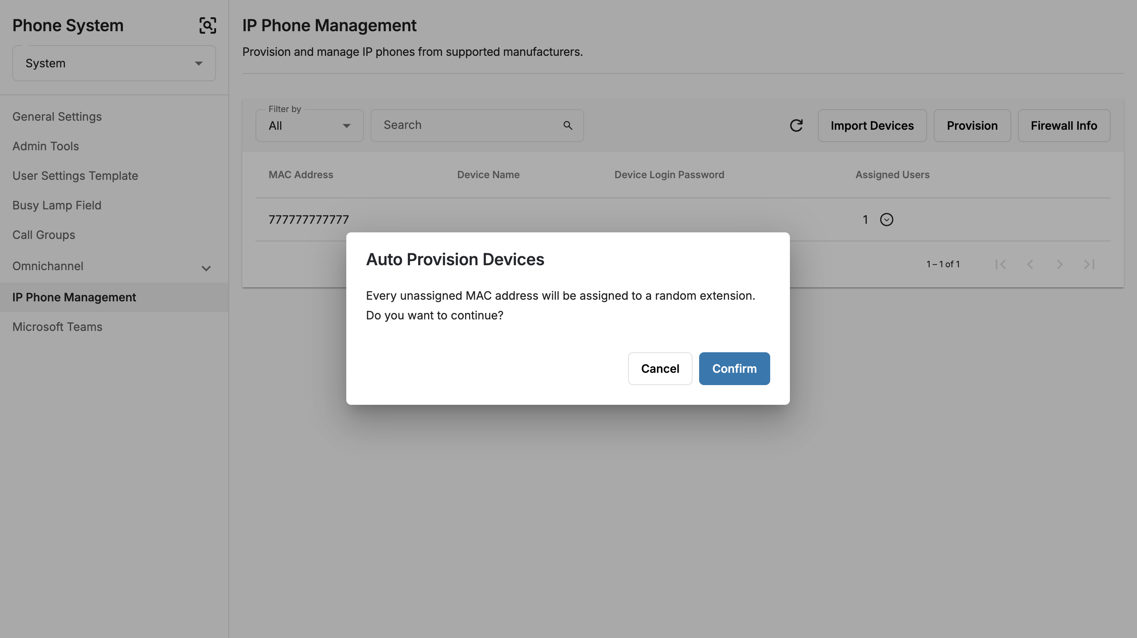Go to previous page pagination arrow
Image resolution: width=1137 pixels, height=638 pixels.
[1030, 264]
